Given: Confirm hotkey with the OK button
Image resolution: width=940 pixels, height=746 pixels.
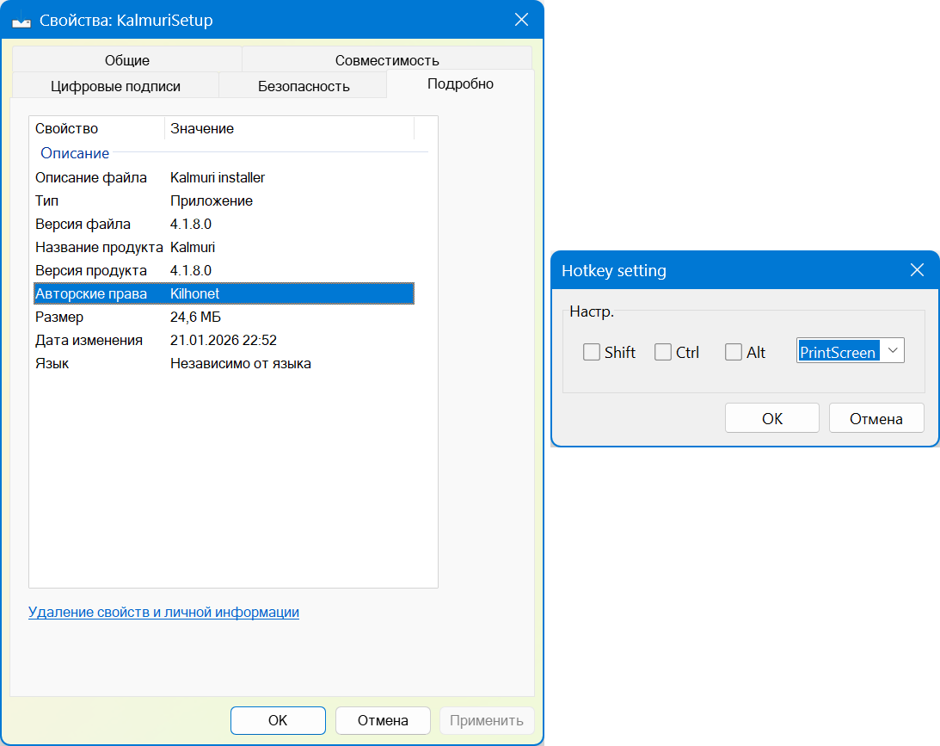Looking at the screenshot, I should click(772, 419).
